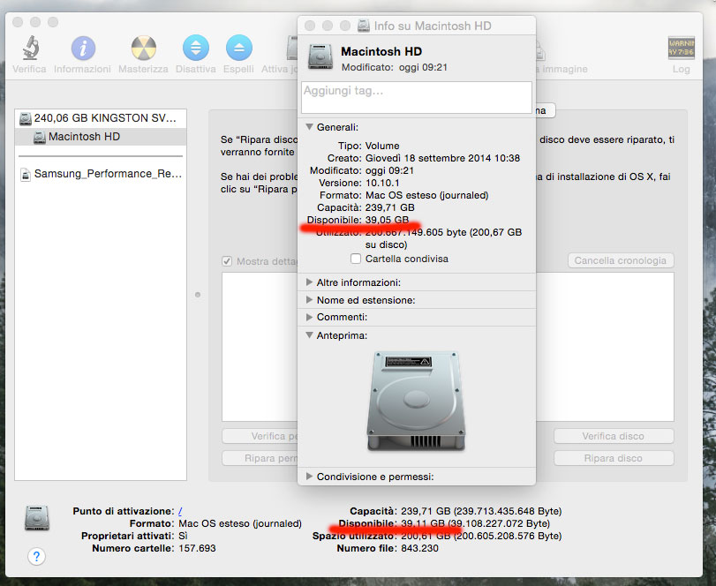Click Formato Mac OS esteso in bottom panel

coord(240,523)
